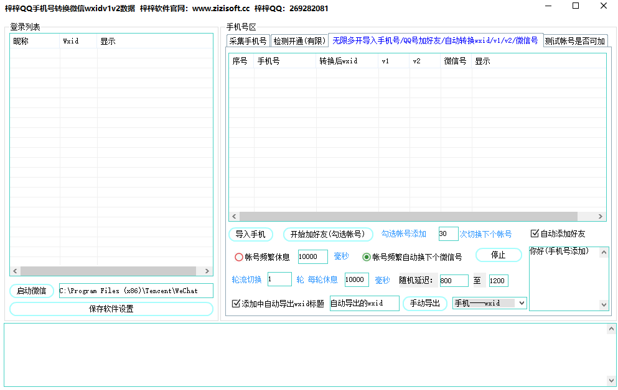
Task: Select the 帐号频繁休息 radio button
Action: 239,257
